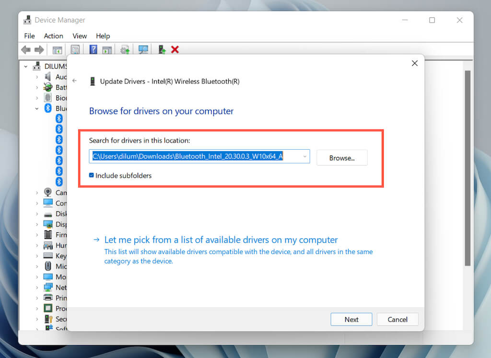Click the driver location path text field
The image size is (491, 358).
pos(199,156)
